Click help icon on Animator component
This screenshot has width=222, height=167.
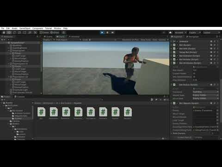(x=211, y=41)
